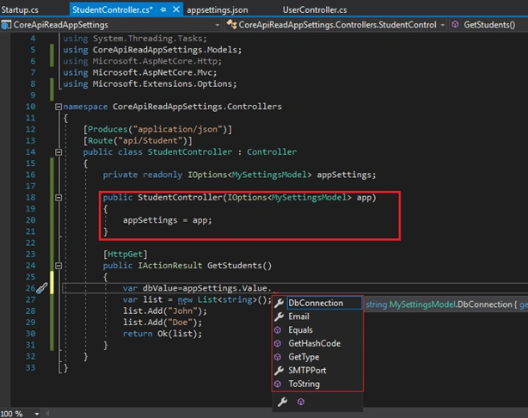The image size is (528, 418).
Task: Click the MySettingsModel.DbConnection tooltip text
Action: (x=446, y=304)
